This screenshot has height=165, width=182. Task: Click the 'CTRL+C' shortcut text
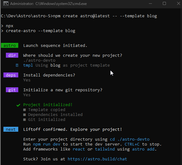(x=132, y=144)
